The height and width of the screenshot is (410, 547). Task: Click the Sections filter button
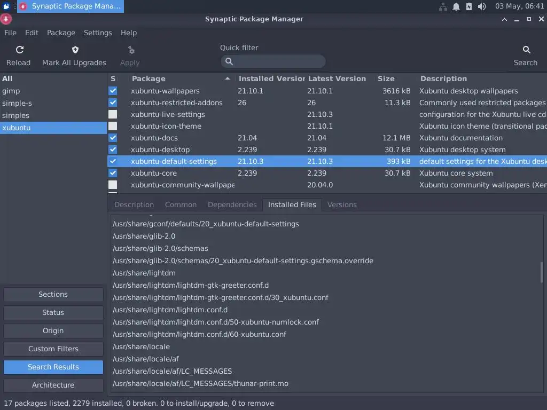[53, 294]
